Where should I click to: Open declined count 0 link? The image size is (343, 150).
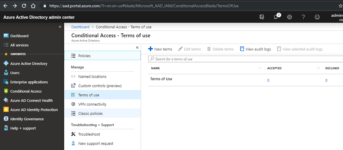tap(326, 80)
